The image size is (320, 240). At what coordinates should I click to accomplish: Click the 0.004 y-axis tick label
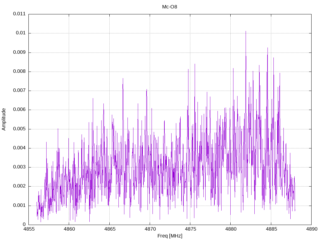[19, 148]
